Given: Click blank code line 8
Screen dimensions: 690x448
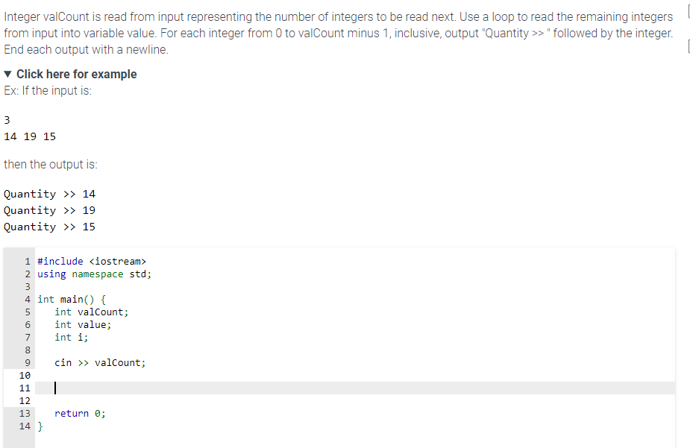Looking at the screenshot, I should coord(354,350).
